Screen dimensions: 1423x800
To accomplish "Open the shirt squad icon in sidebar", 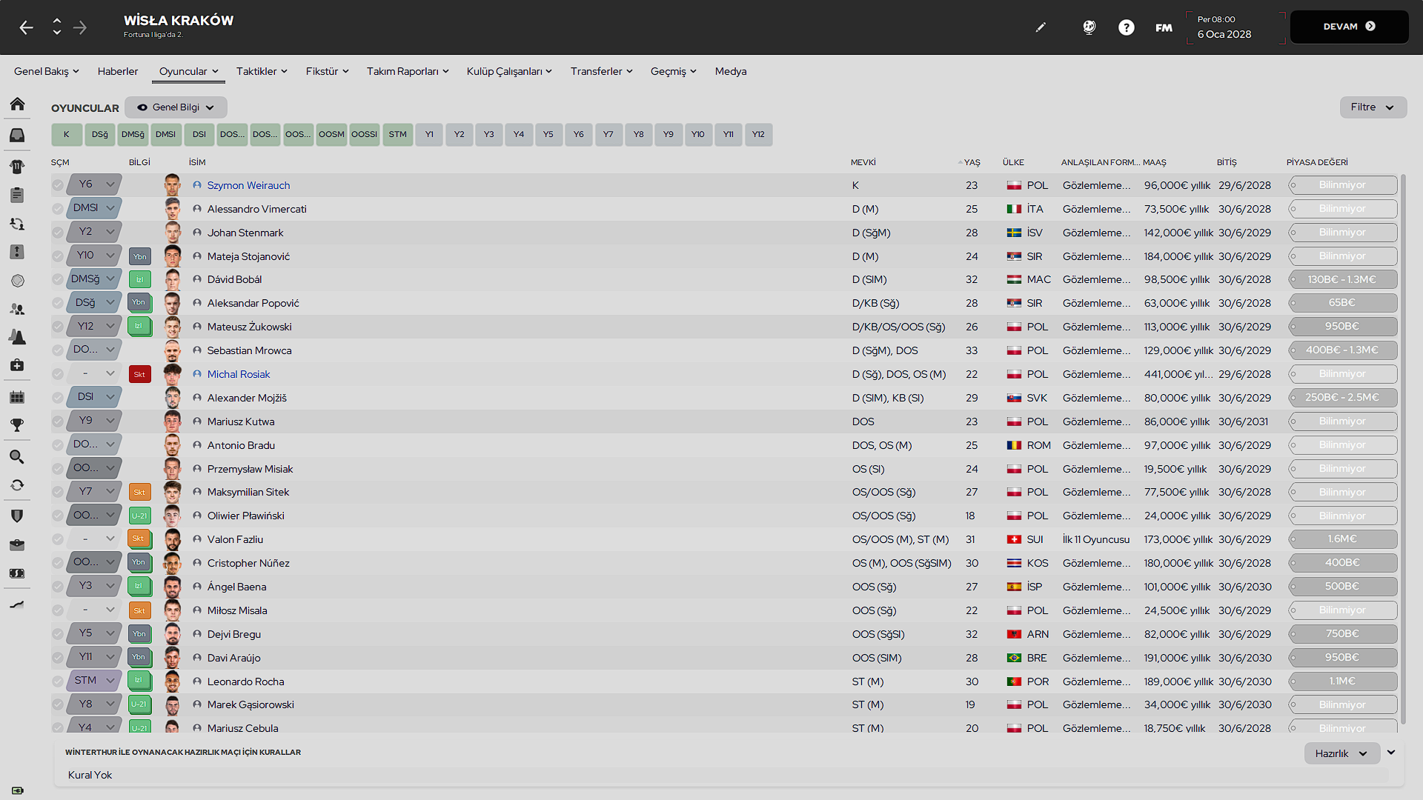I will [17, 166].
